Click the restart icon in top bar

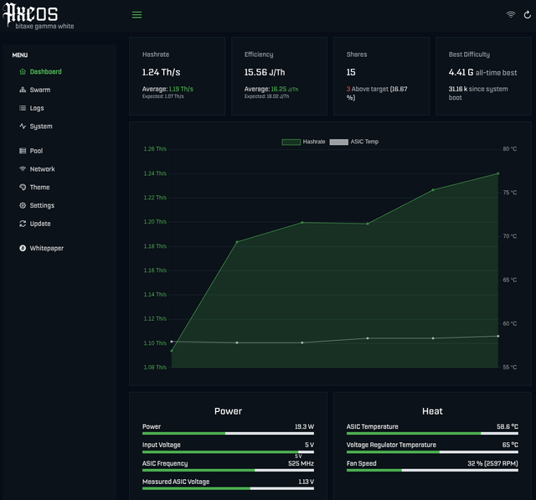coord(525,15)
